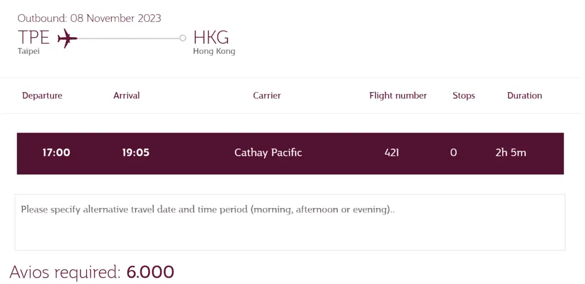
Task: Click the Carrier column header
Action: (267, 96)
